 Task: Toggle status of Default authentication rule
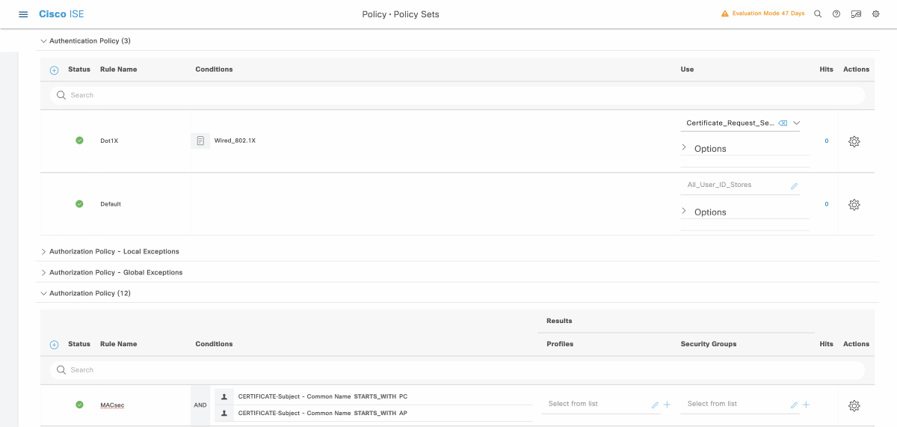(x=79, y=203)
